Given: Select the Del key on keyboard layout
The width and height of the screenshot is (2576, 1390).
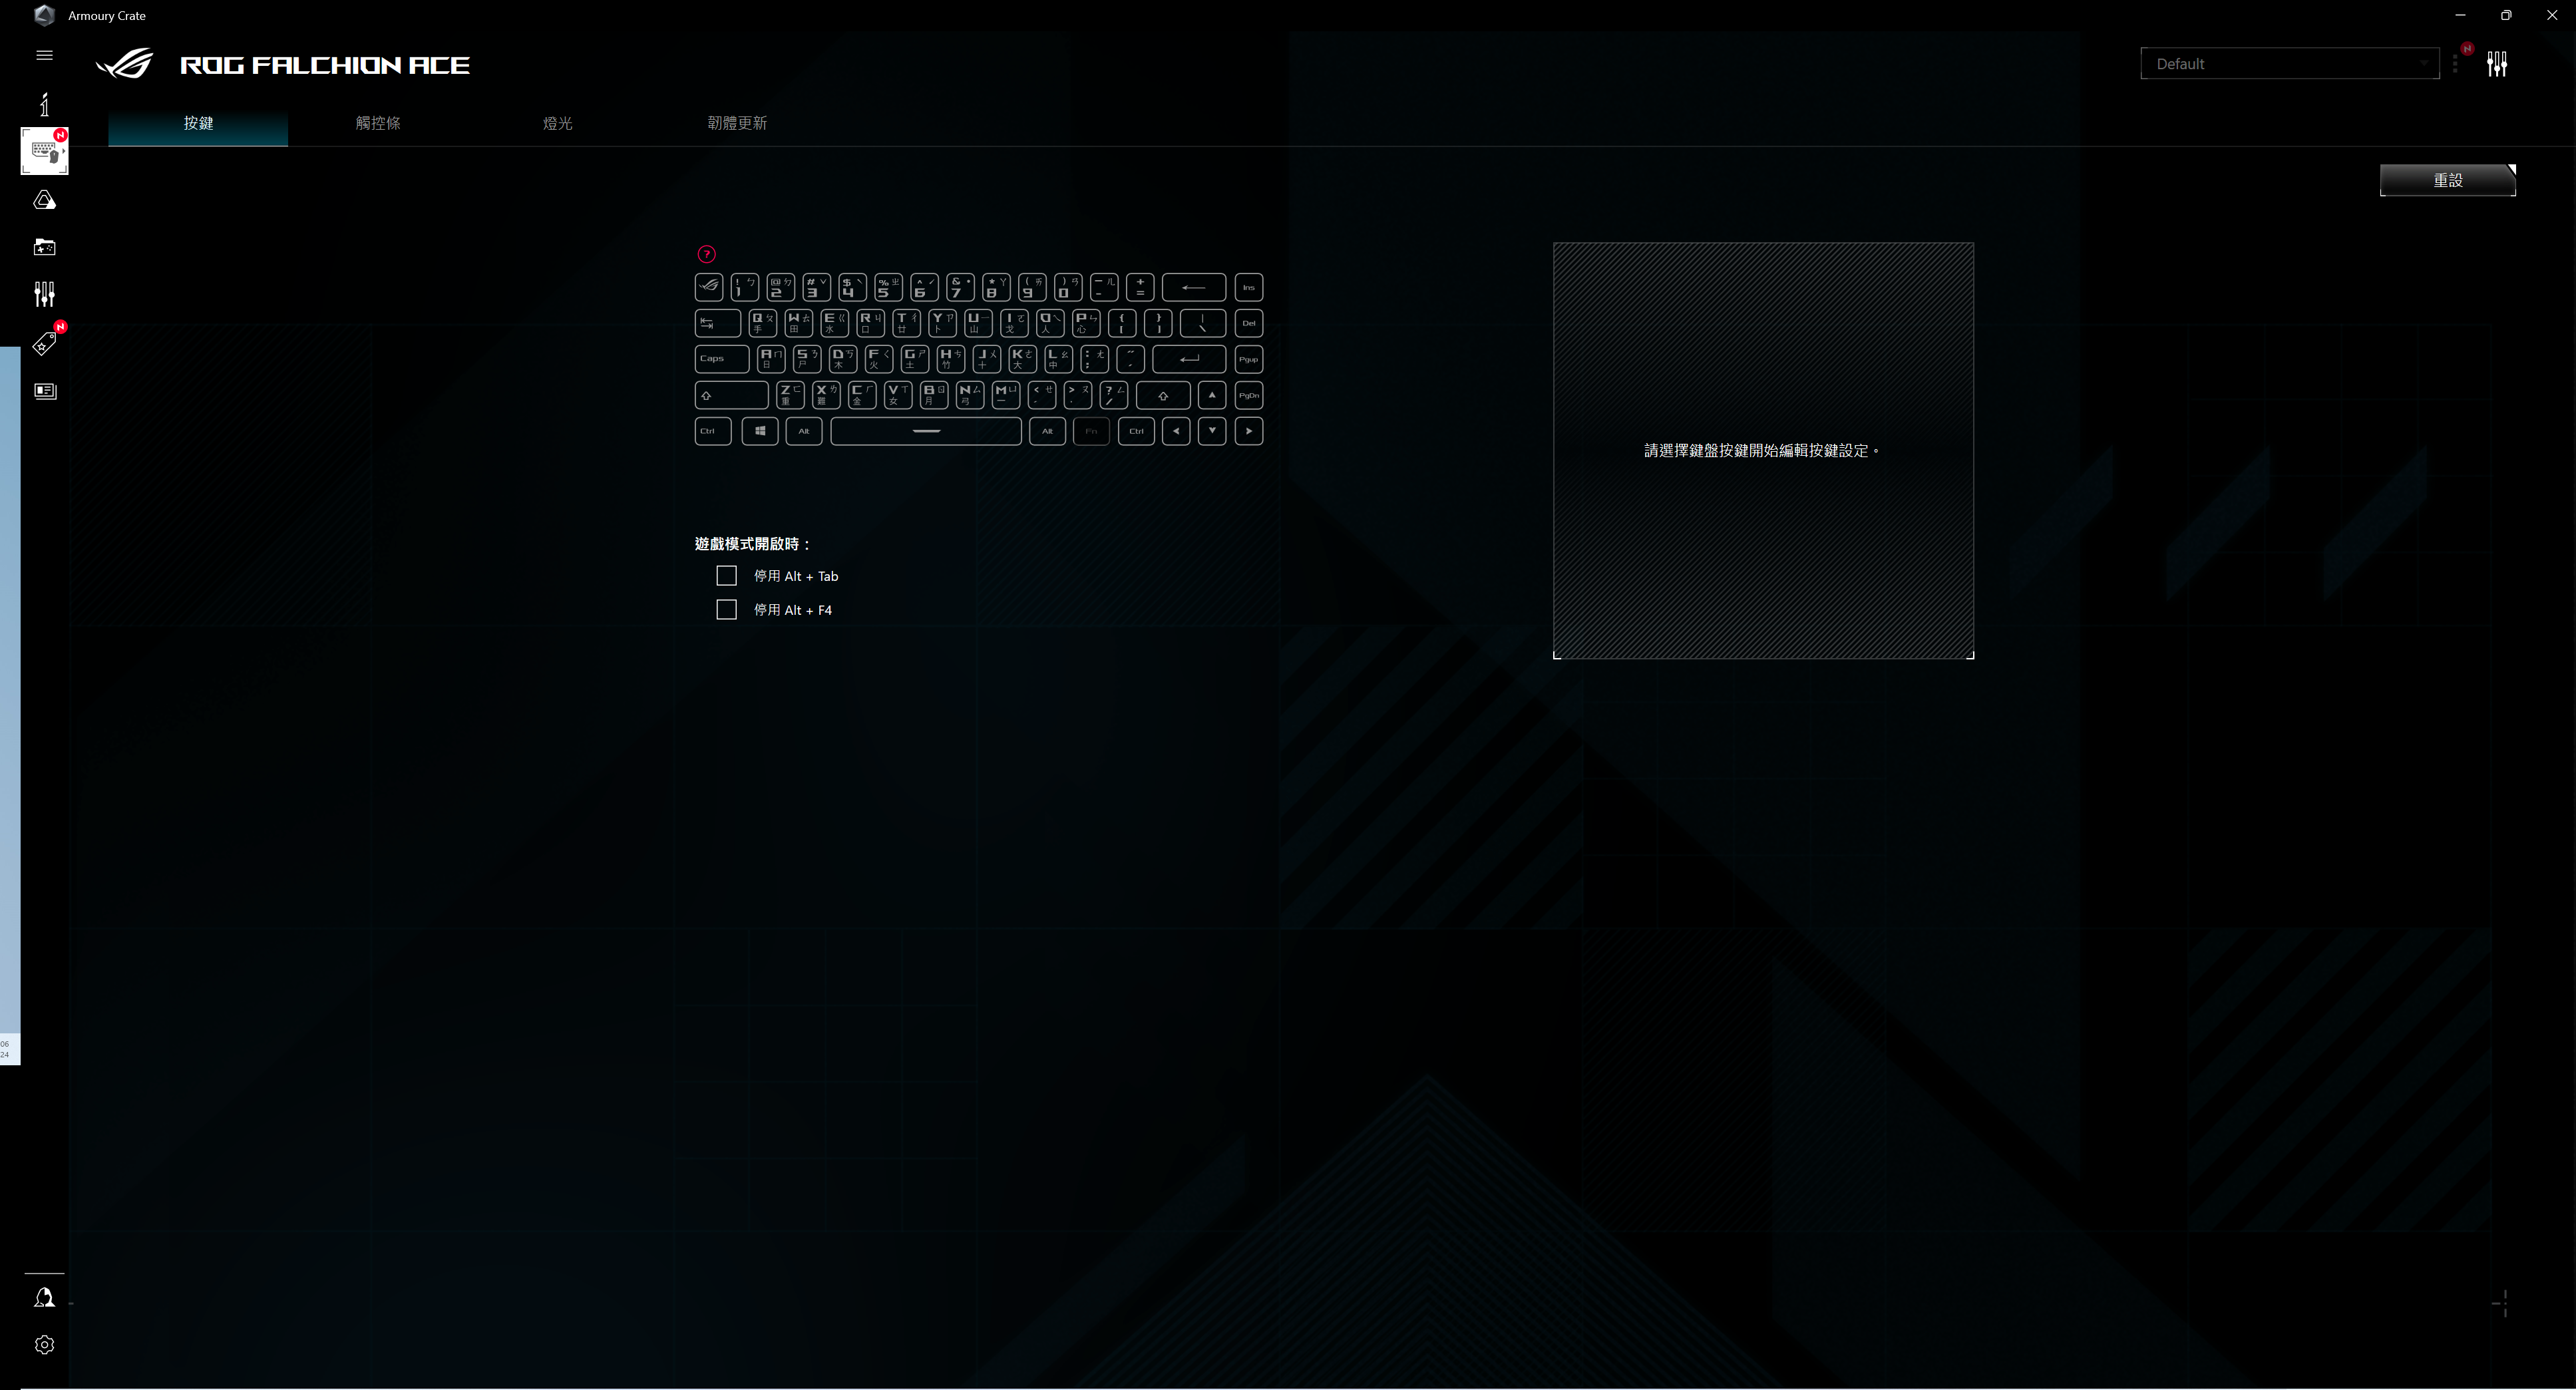Looking at the screenshot, I should [1249, 323].
